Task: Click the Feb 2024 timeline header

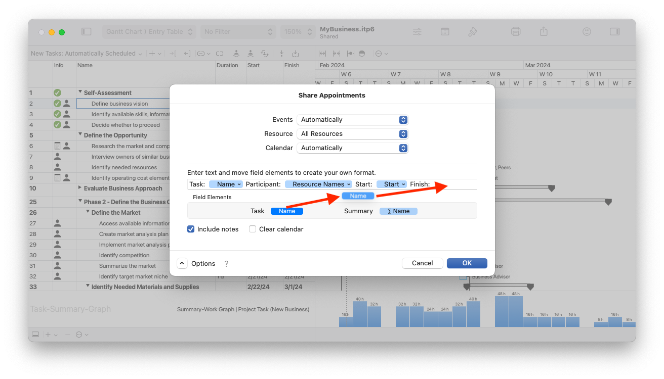Action: pyautogui.click(x=332, y=65)
